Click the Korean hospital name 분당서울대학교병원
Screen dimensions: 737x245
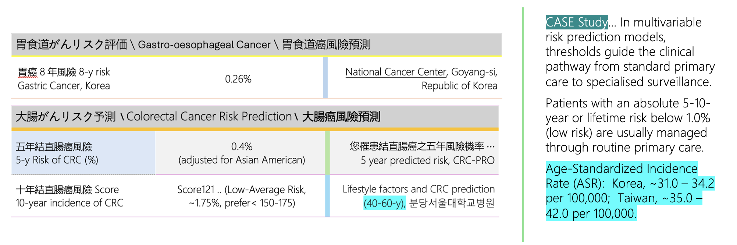point(452,203)
